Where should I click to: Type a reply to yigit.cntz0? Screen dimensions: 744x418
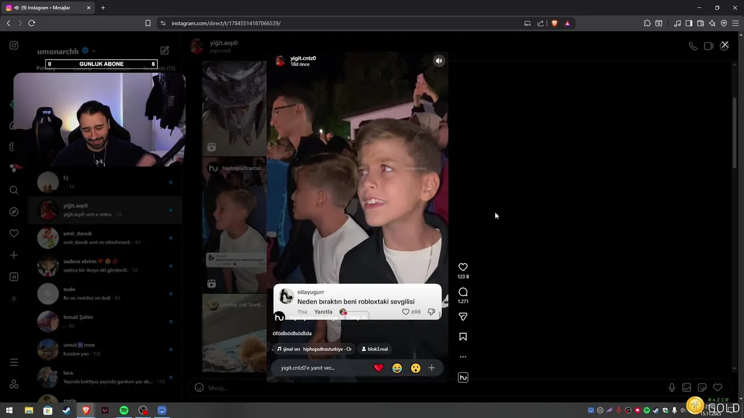(x=321, y=368)
